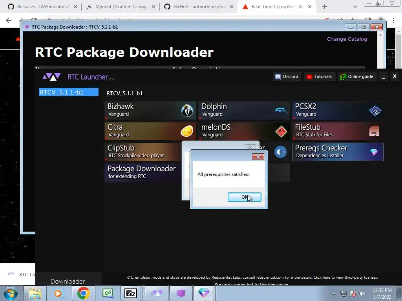Launch PCSX2 Vanguard
The width and height of the screenshot is (402, 301).
[x=338, y=110]
